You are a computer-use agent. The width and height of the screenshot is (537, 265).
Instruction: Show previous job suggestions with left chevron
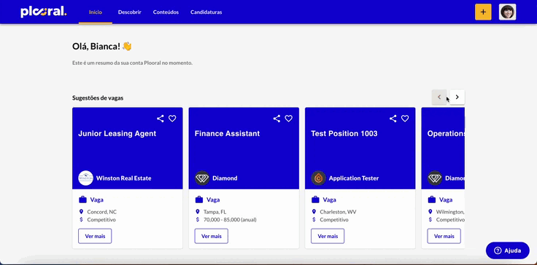439,97
